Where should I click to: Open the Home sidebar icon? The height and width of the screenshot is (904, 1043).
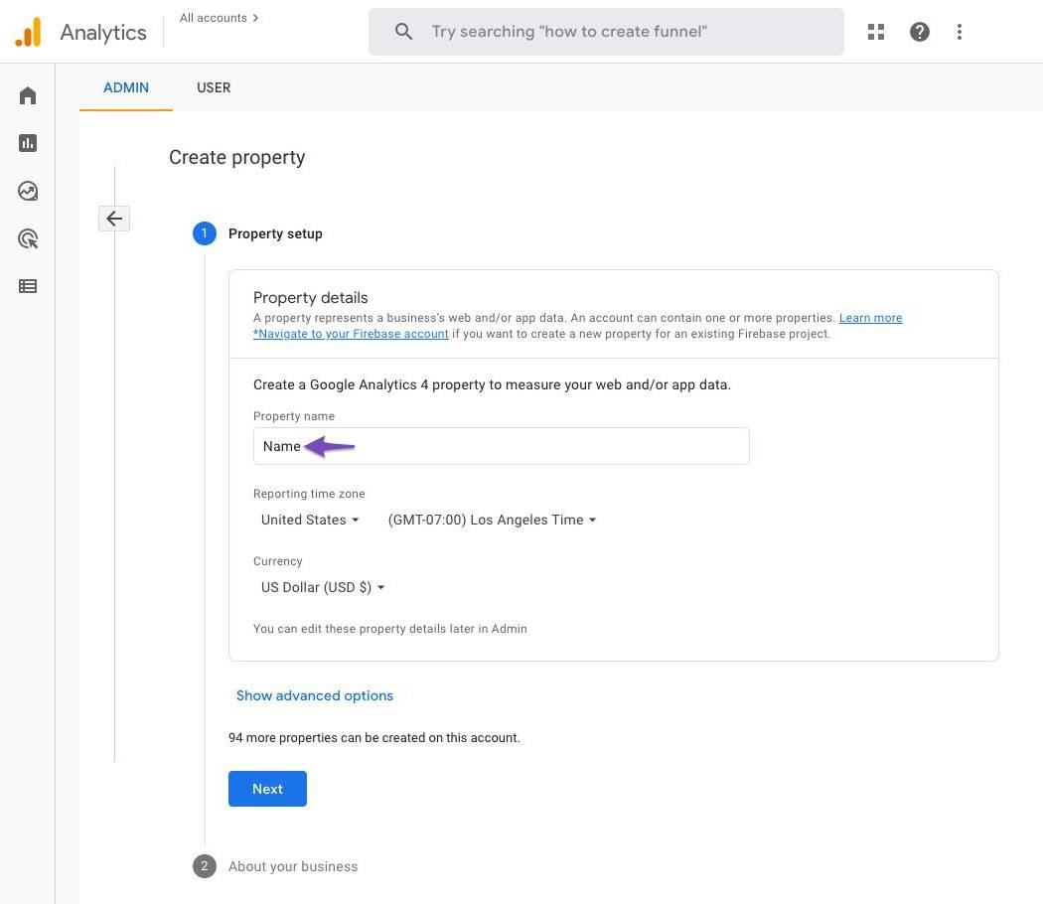click(28, 95)
